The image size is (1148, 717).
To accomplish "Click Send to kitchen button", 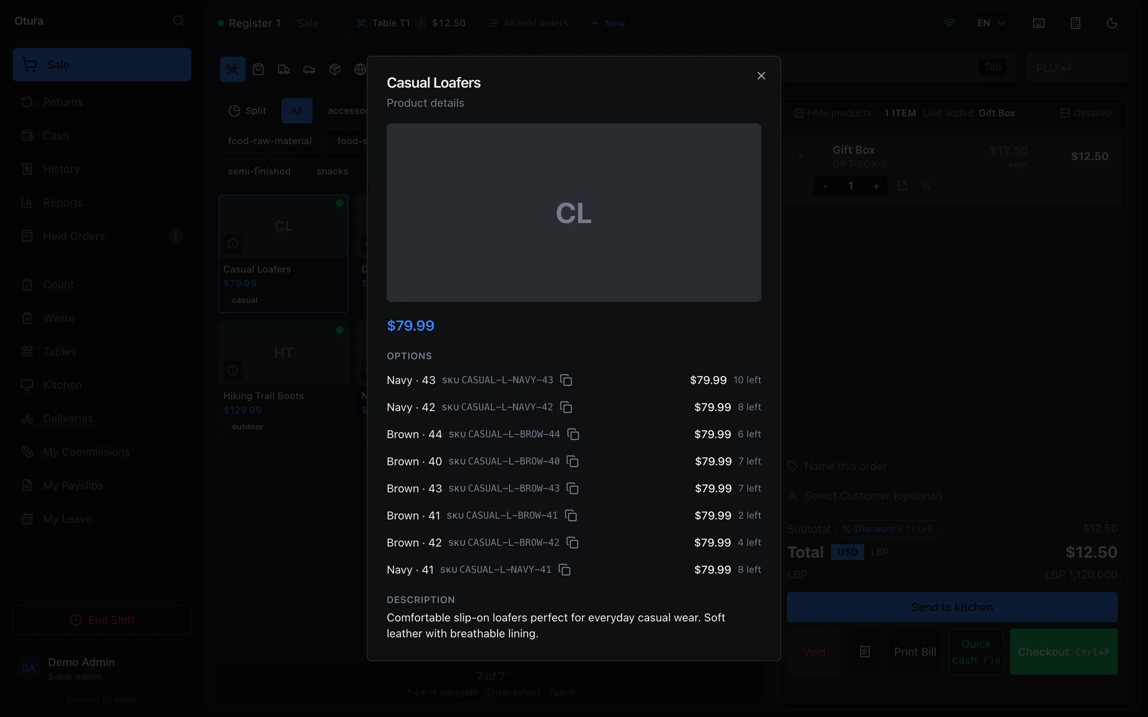I will [x=952, y=607].
